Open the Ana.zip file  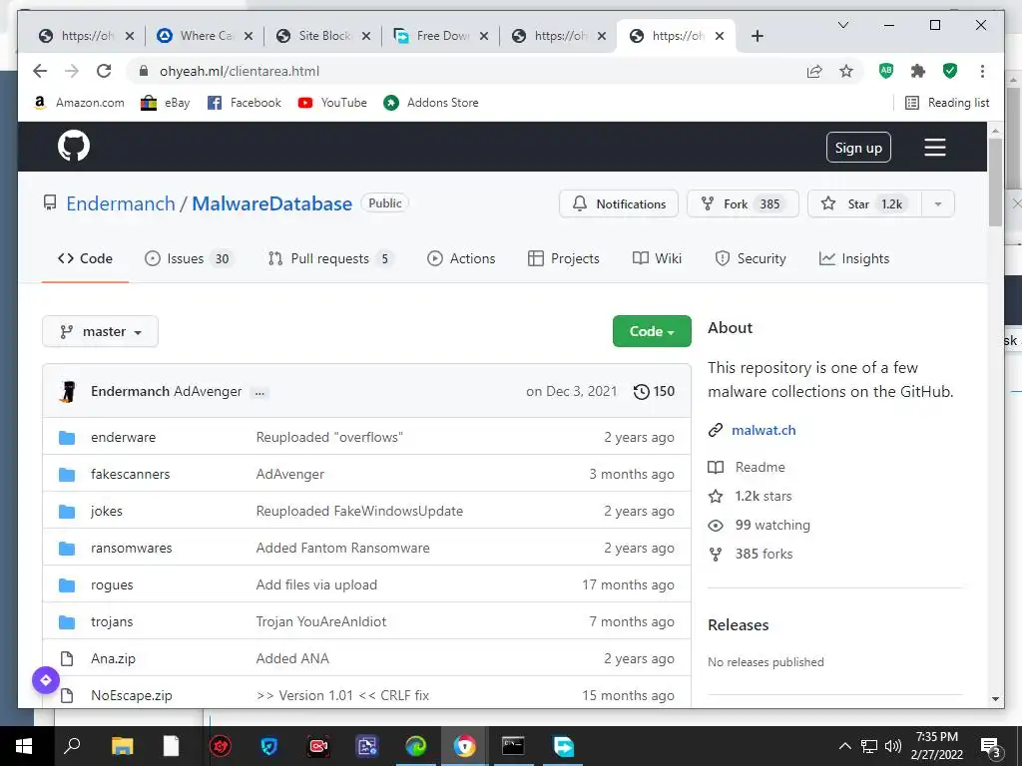pos(114,659)
